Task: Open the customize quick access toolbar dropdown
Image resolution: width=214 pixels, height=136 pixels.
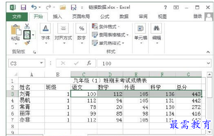Action: click(x=82, y=8)
